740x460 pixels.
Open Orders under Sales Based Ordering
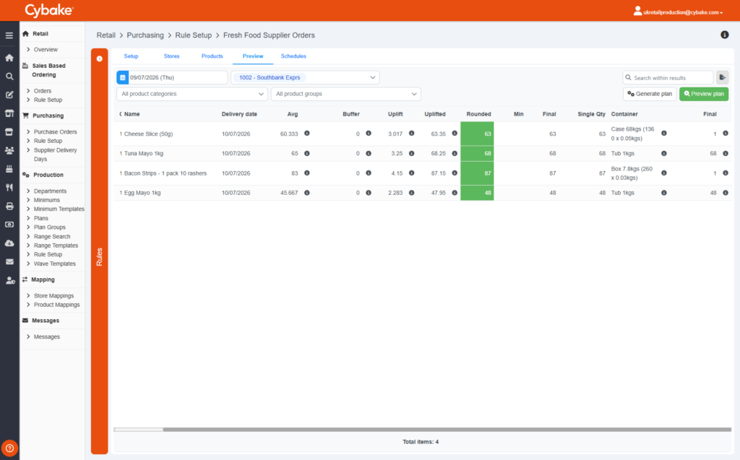43,91
